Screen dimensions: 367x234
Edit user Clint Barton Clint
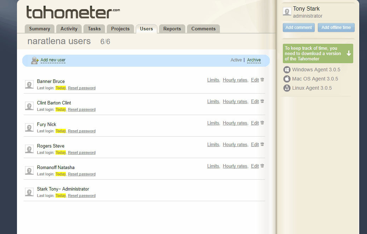[x=255, y=101]
